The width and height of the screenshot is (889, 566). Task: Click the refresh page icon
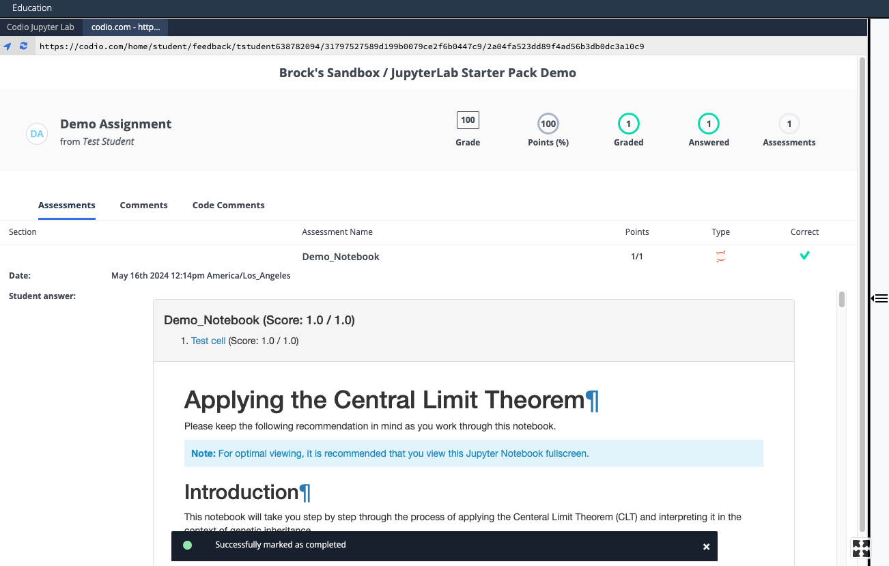24,46
